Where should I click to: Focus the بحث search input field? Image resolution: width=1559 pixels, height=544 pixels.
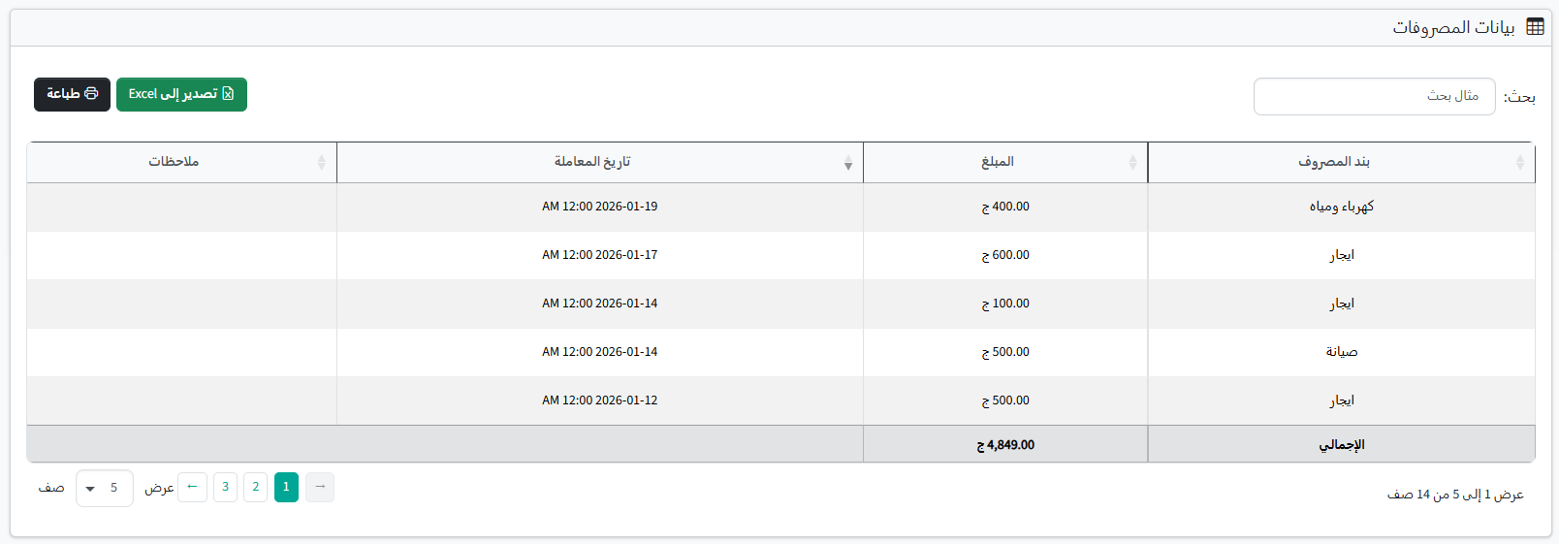1374,96
